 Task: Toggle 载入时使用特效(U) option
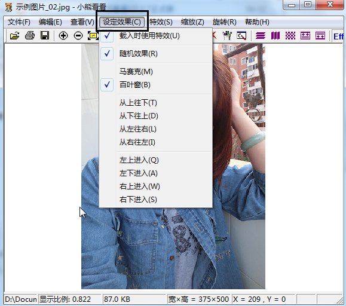155,36
